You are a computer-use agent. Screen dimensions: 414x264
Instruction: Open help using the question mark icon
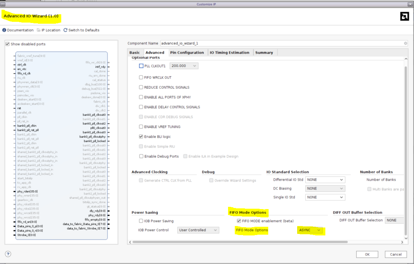pyautogui.click(x=8, y=254)
